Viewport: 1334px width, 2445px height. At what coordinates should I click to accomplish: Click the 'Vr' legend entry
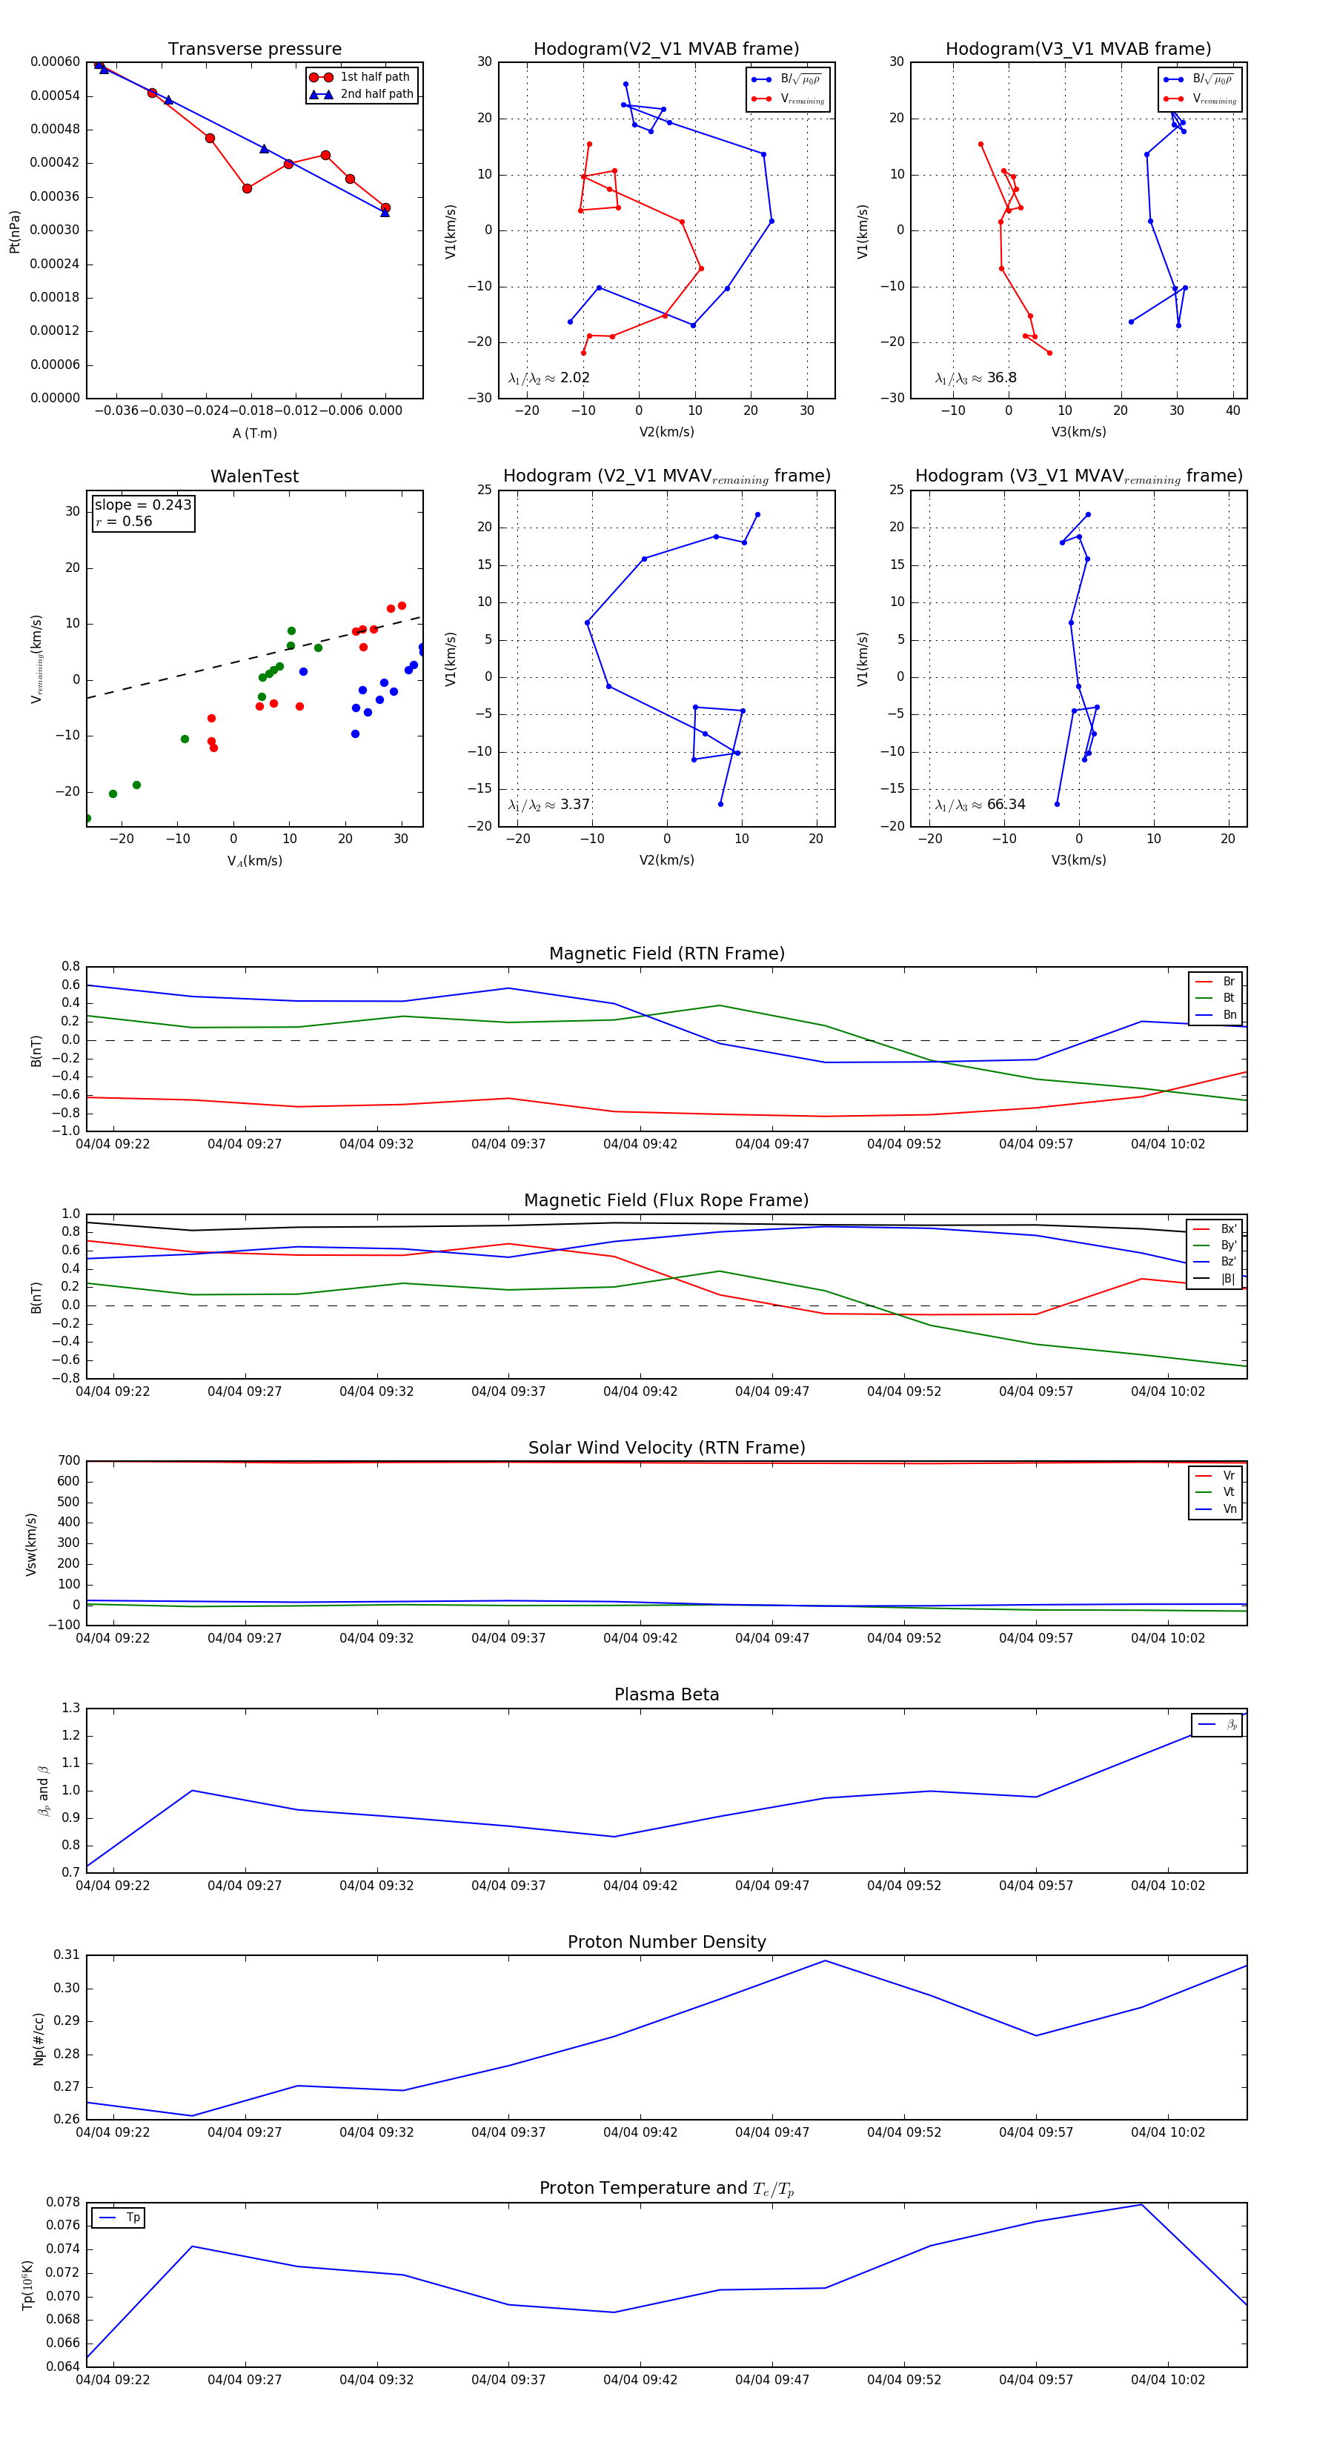tap(1215, 1476)
